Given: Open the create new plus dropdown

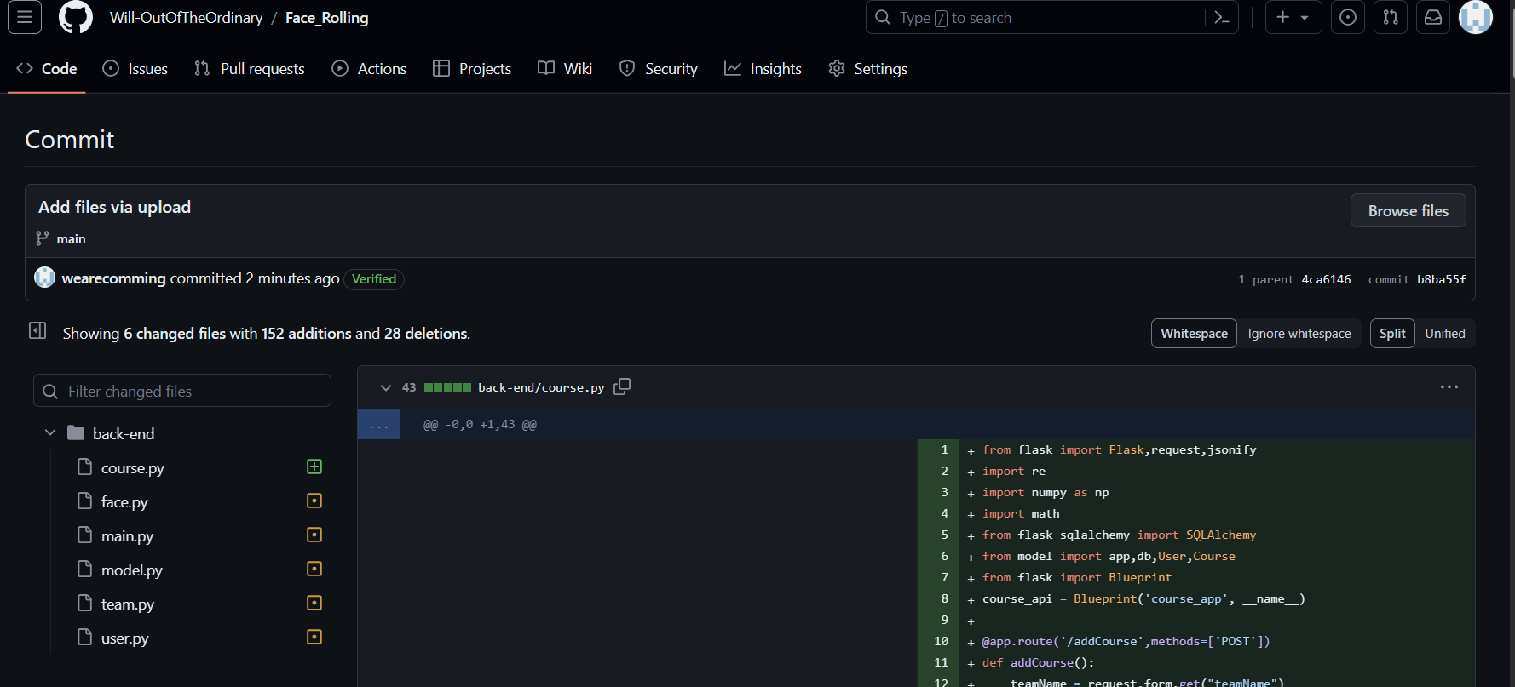Looking at the screenshot, I should pyautogui.click(x=1293, y=18).
